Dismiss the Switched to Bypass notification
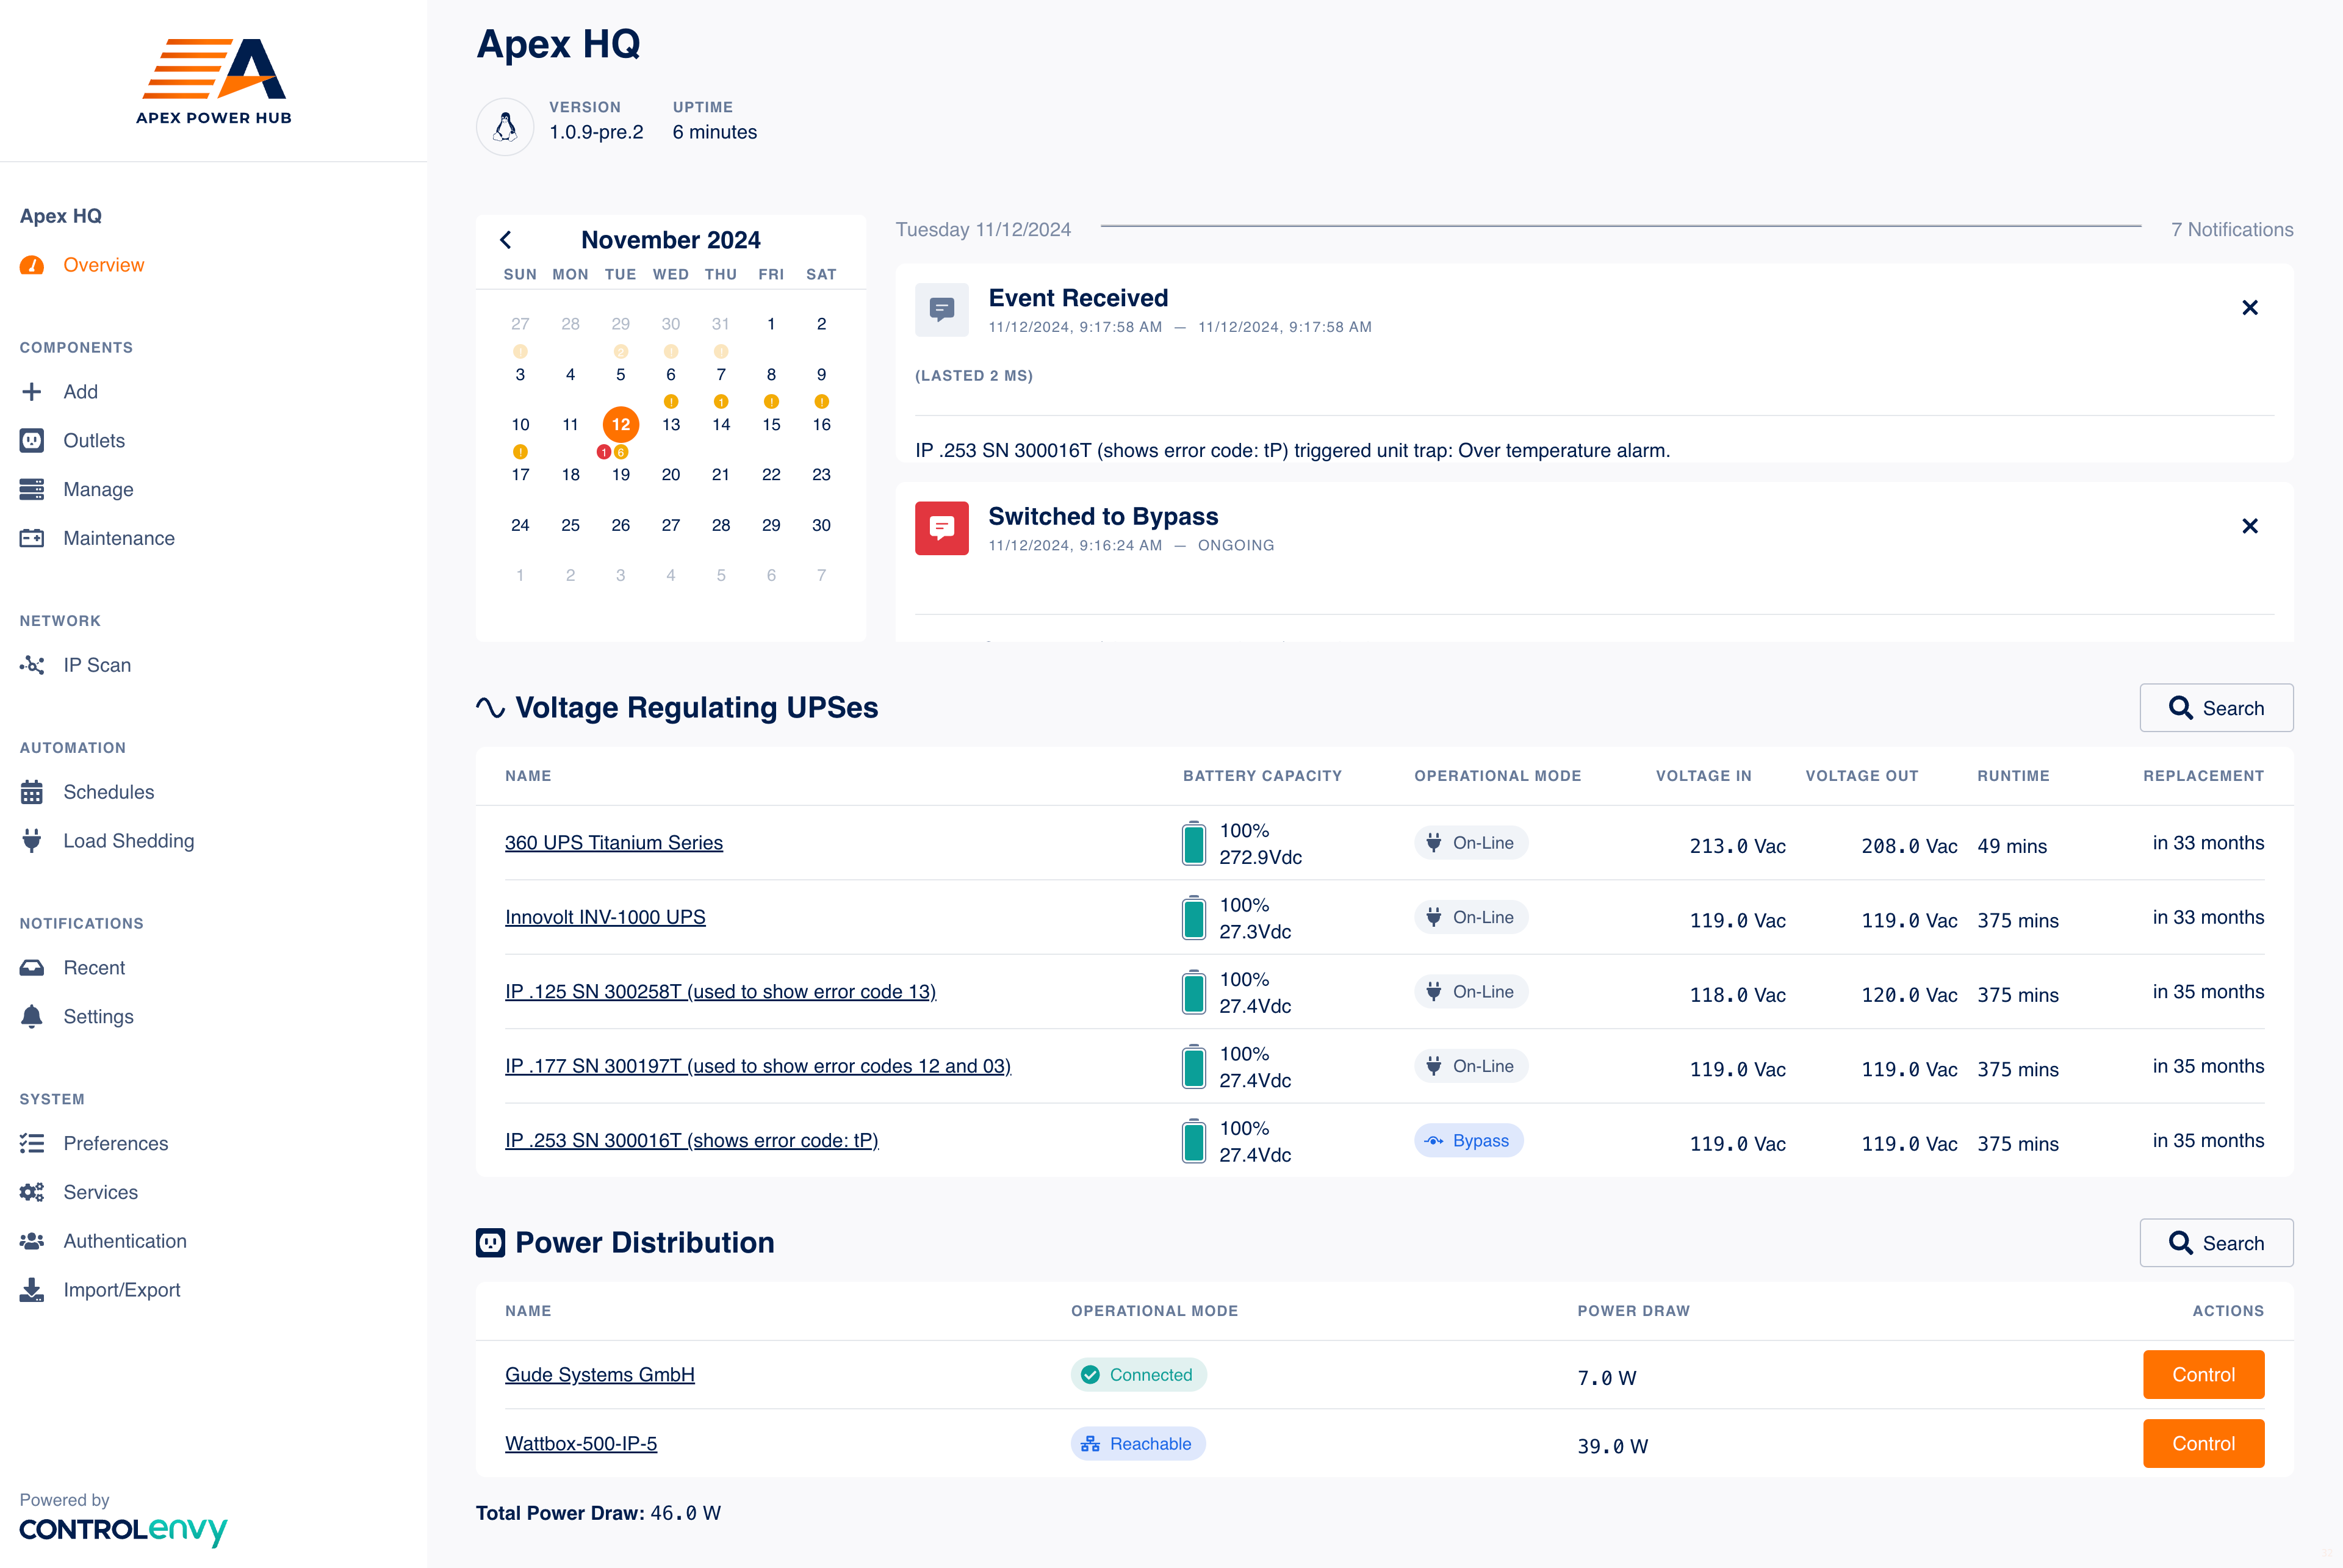This screenshot has width=2343, height=1568. (2249, 526)
